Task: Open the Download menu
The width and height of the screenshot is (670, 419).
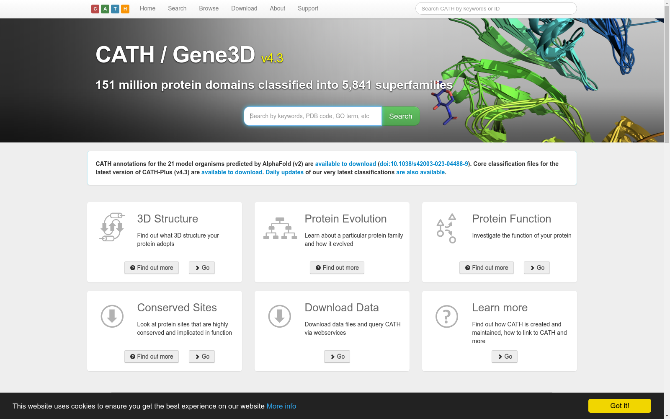Action: click(244, 8)
